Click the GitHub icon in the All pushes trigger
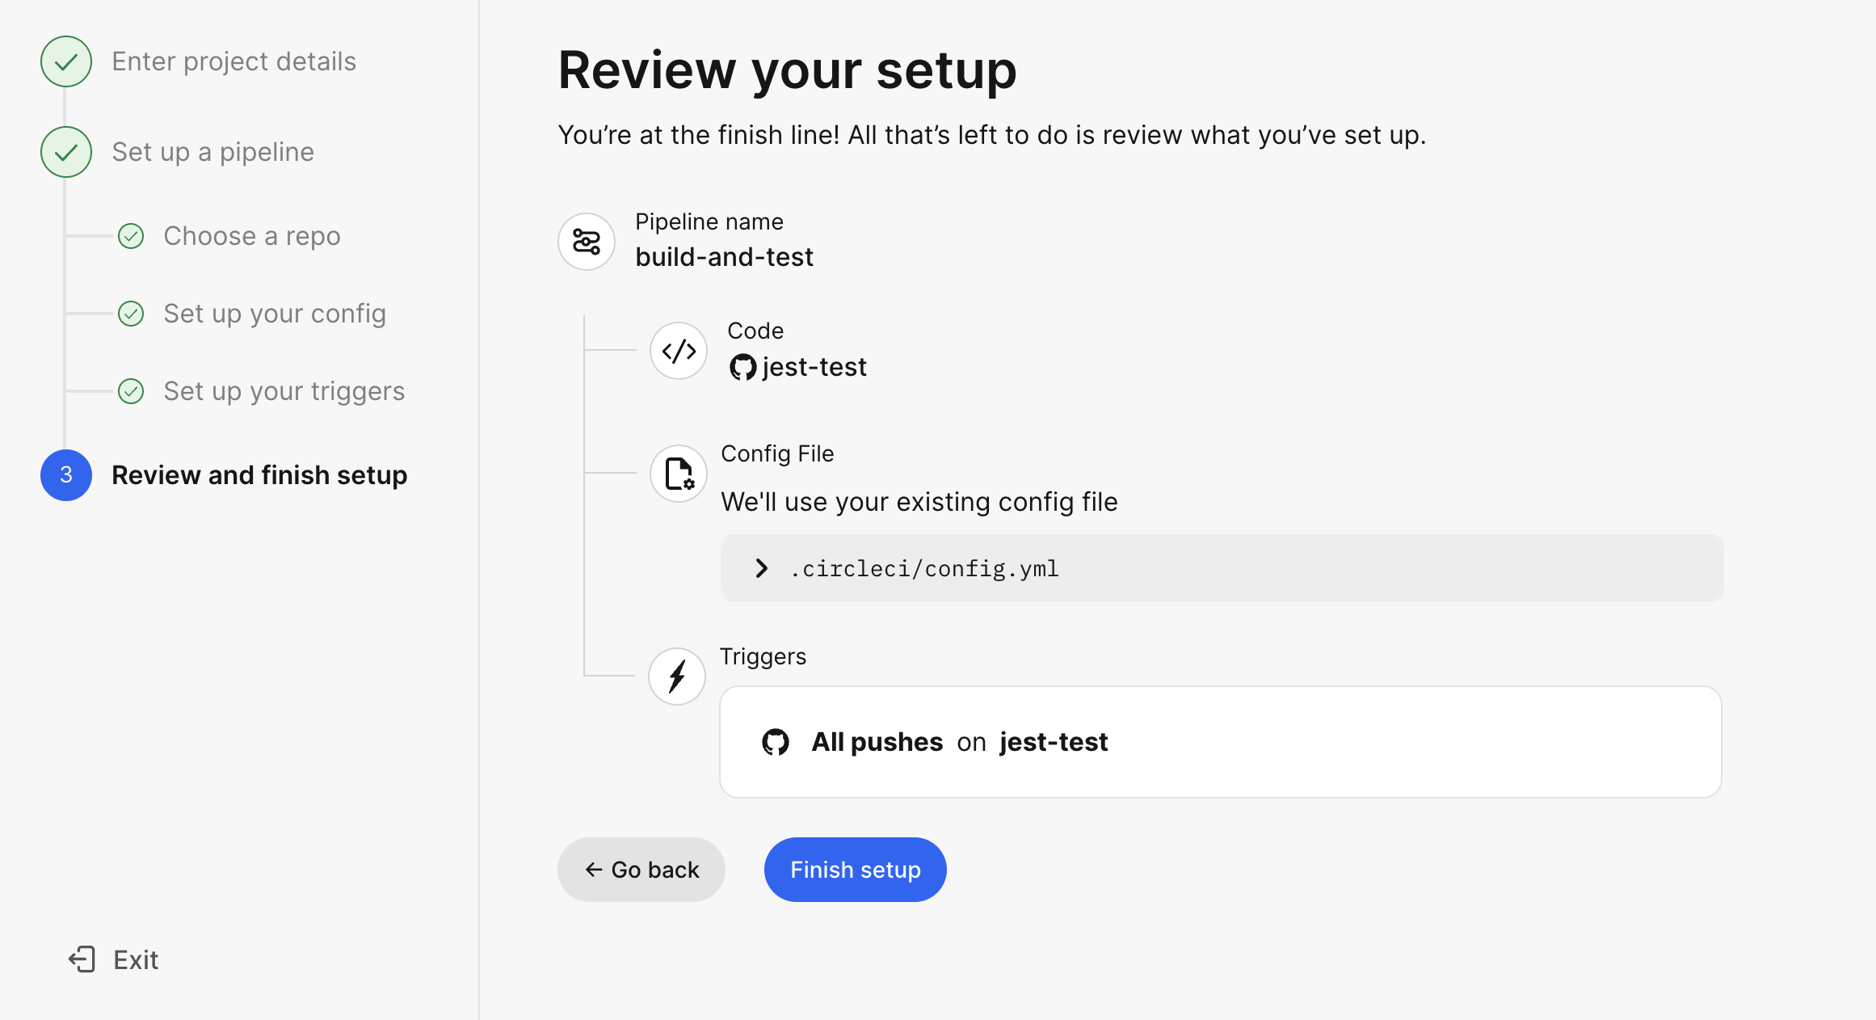This screenshot has width=1876, height=1020. click(x=776, y=742)
